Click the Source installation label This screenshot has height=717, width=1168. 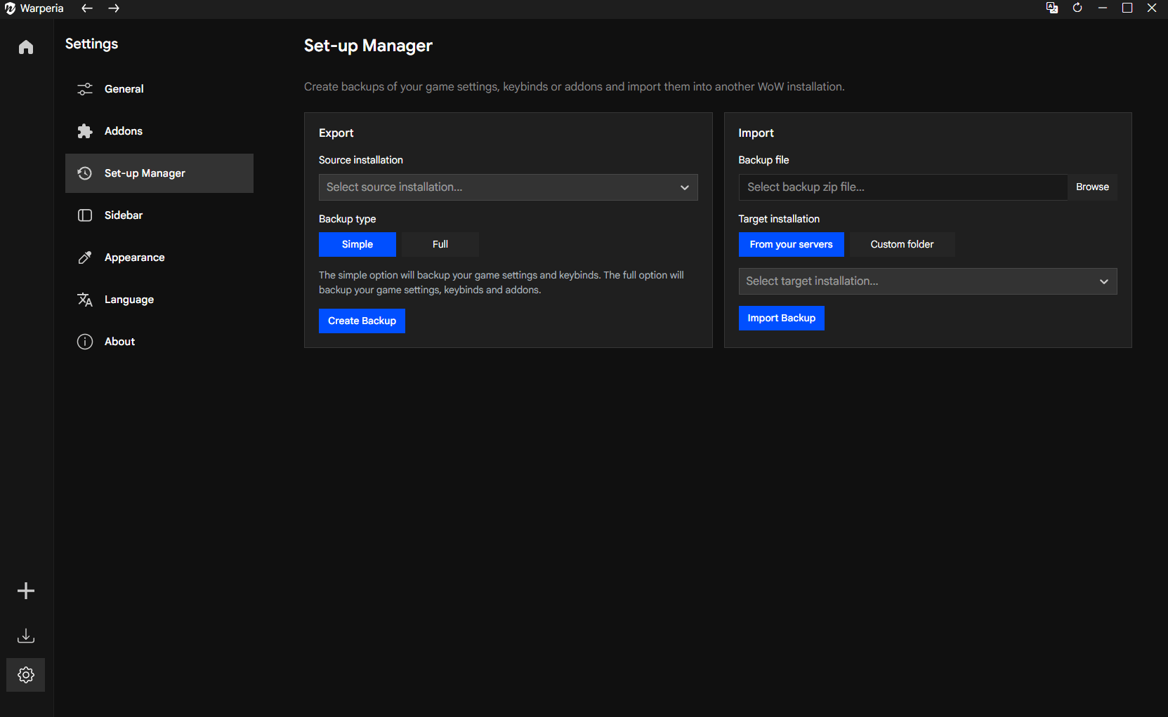point(361,160)
